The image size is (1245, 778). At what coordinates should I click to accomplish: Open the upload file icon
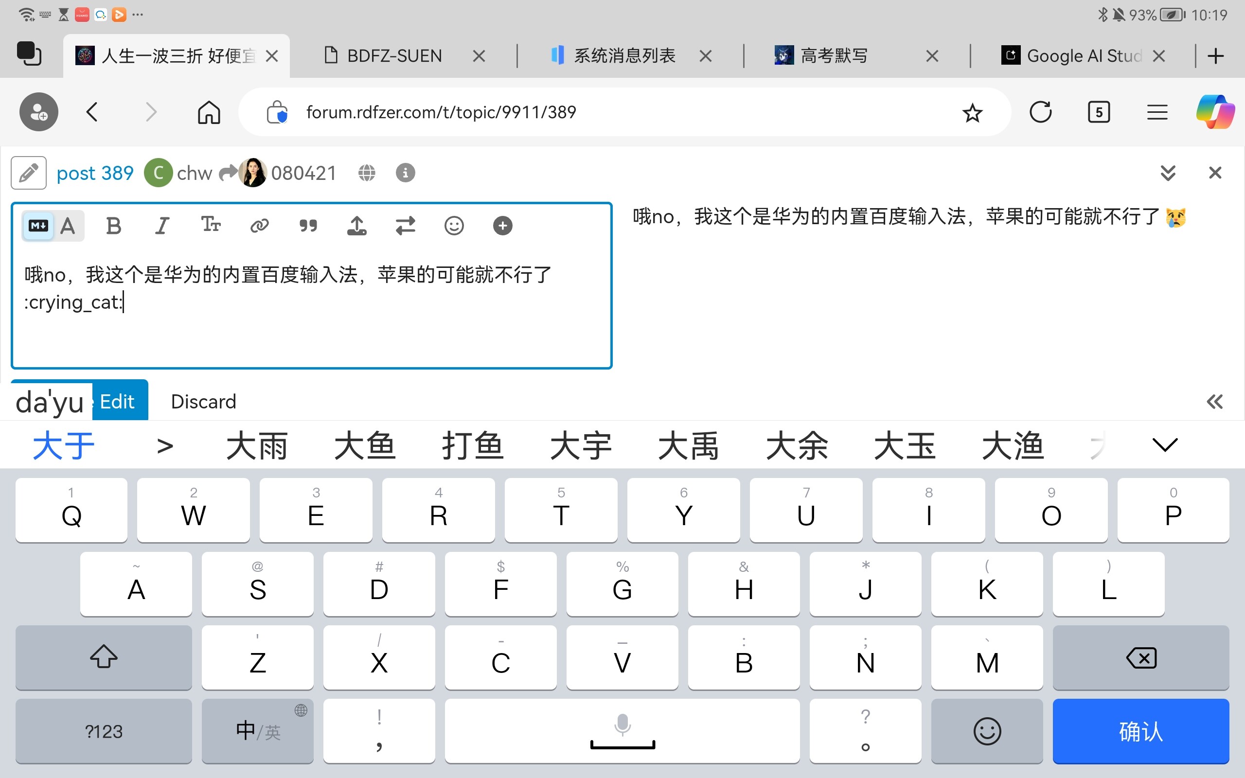[x=356, y=226]
